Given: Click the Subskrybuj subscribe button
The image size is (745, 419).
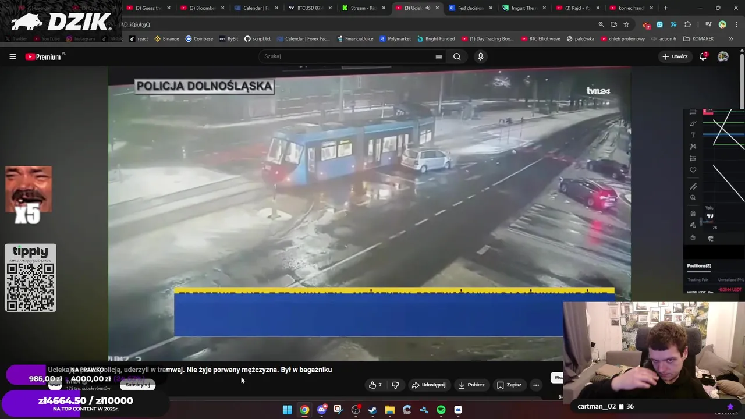Looking at the screenshot, I should [x=138, y=385].
